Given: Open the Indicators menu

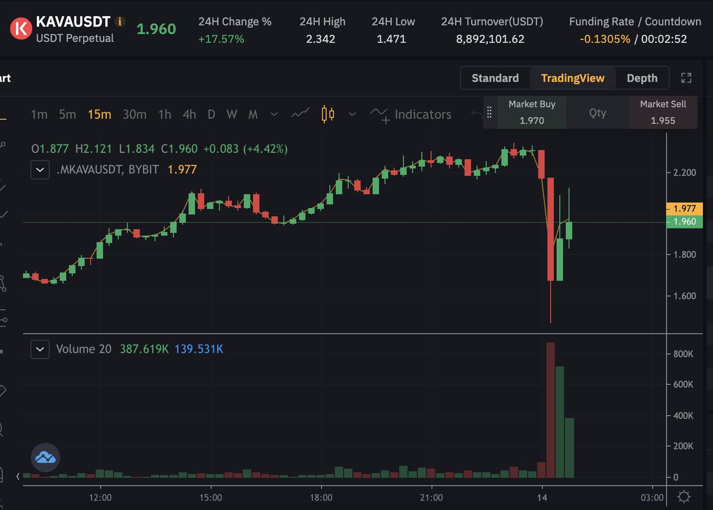Looking at the screenshot, I should coord(411,114).
